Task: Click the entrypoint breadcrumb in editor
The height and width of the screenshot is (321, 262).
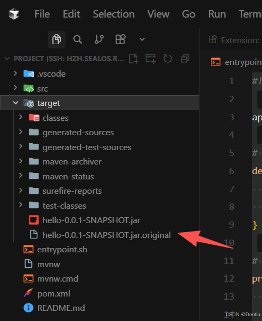Action: [236, 62]
